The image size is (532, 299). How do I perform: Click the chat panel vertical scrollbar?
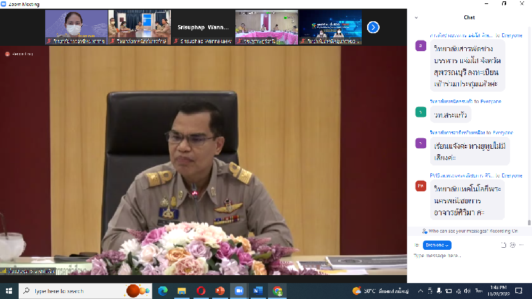[529, 133]
